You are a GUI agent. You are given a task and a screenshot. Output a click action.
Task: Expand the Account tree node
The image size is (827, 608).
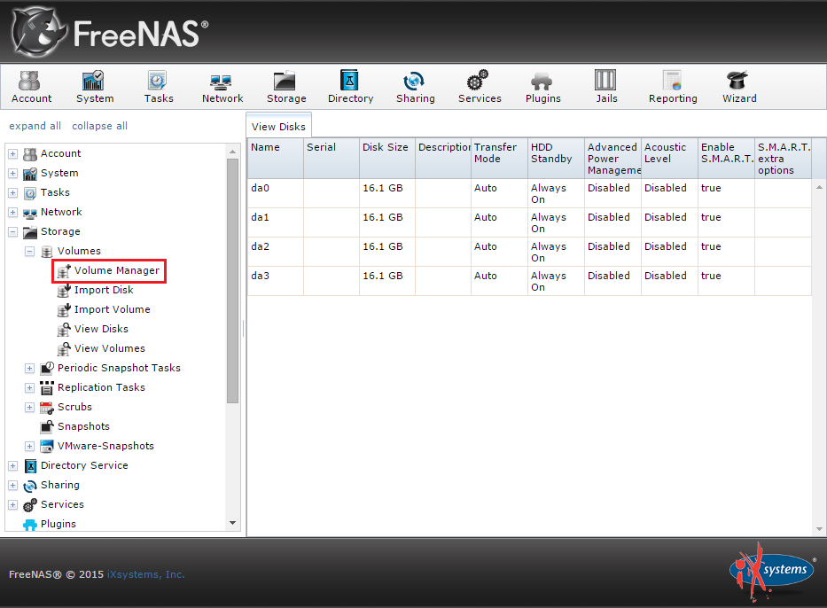[x=12, y=154]
